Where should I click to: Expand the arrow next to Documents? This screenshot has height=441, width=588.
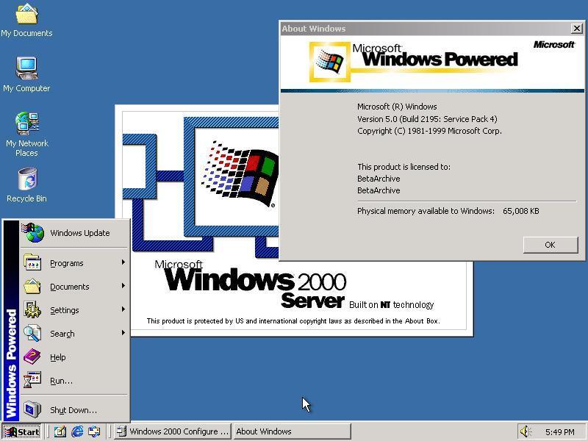click(x=123, y=286)
